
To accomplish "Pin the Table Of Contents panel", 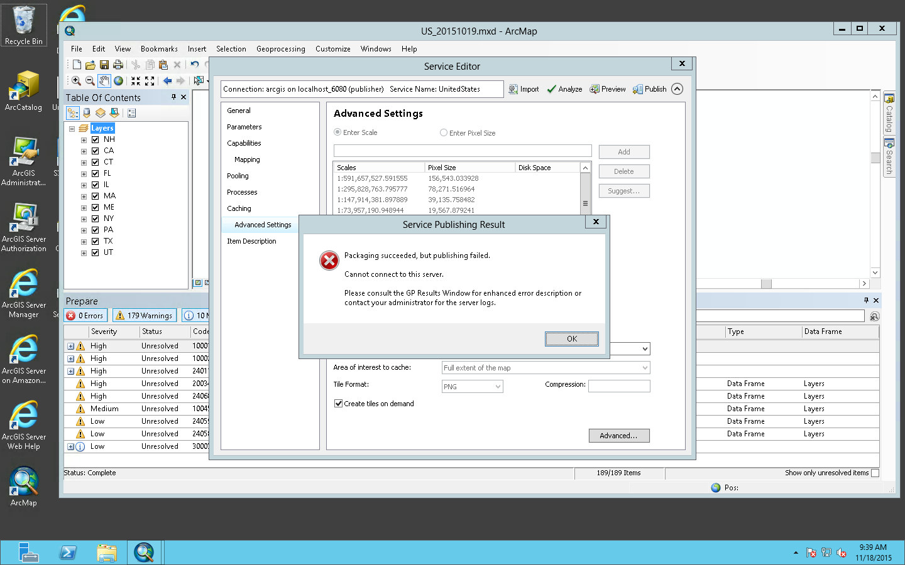I will pos(174,97).
